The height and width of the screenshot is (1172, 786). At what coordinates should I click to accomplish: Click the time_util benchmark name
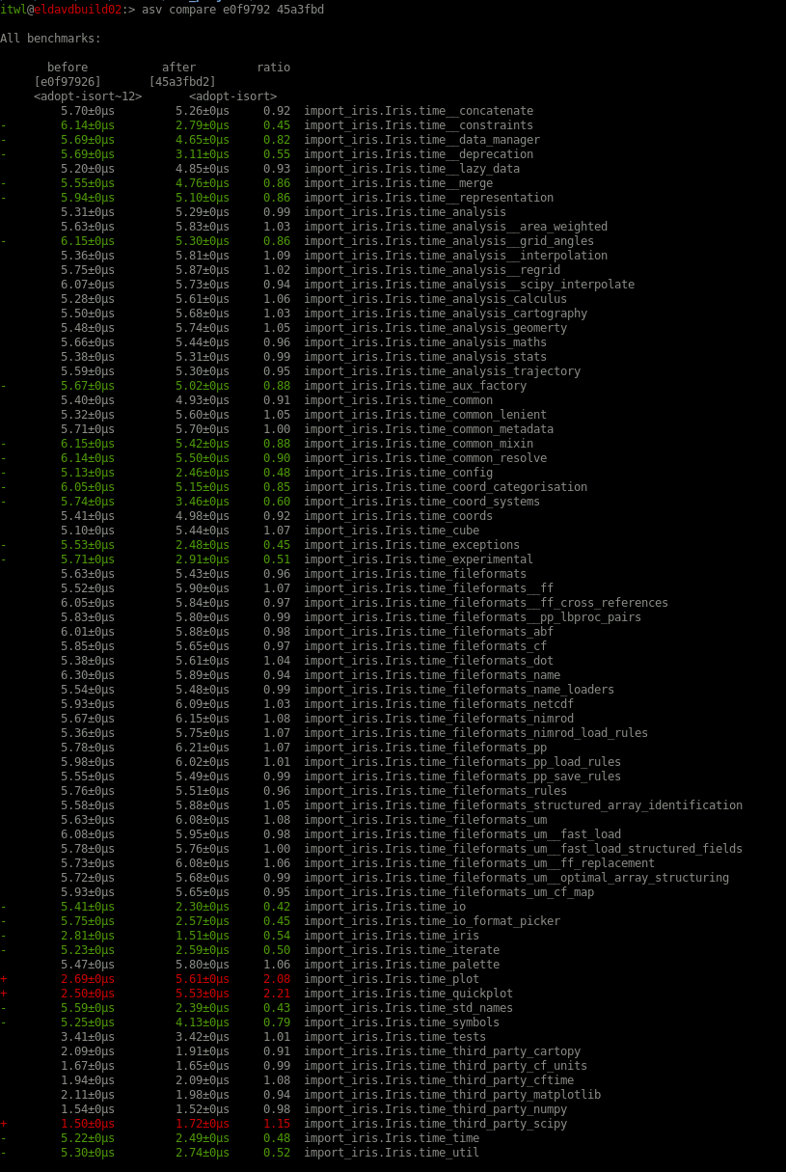point(392,1153)
